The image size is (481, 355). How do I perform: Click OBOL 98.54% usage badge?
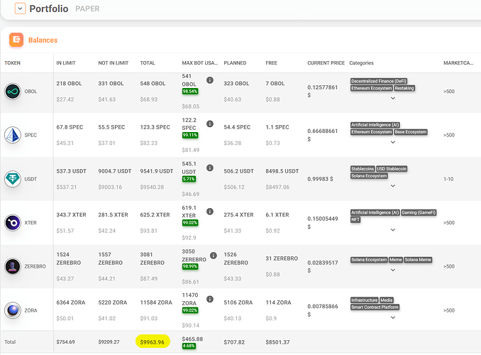190,91
